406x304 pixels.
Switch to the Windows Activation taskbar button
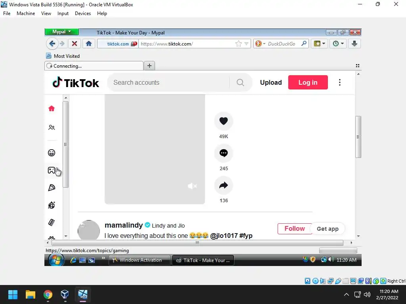tap(140, 260)
